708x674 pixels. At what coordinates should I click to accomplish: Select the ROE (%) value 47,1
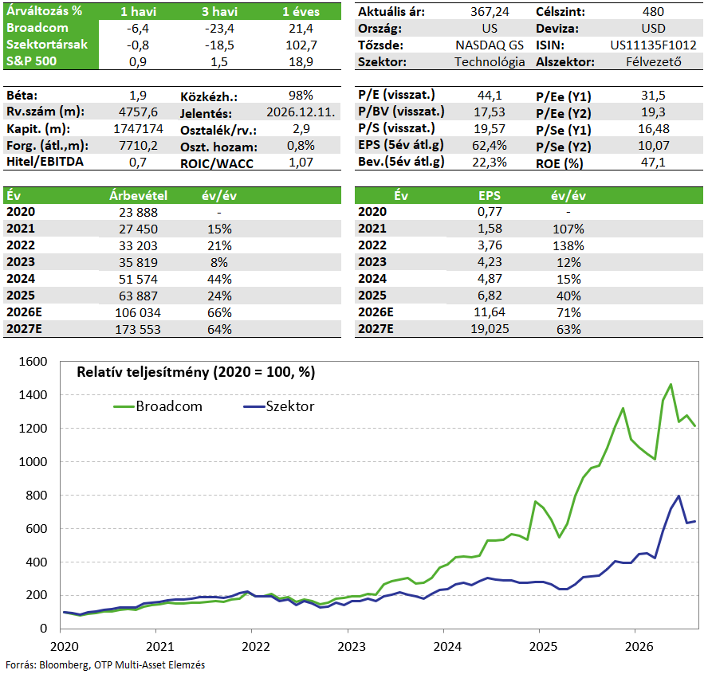click(x=653, y=163)
